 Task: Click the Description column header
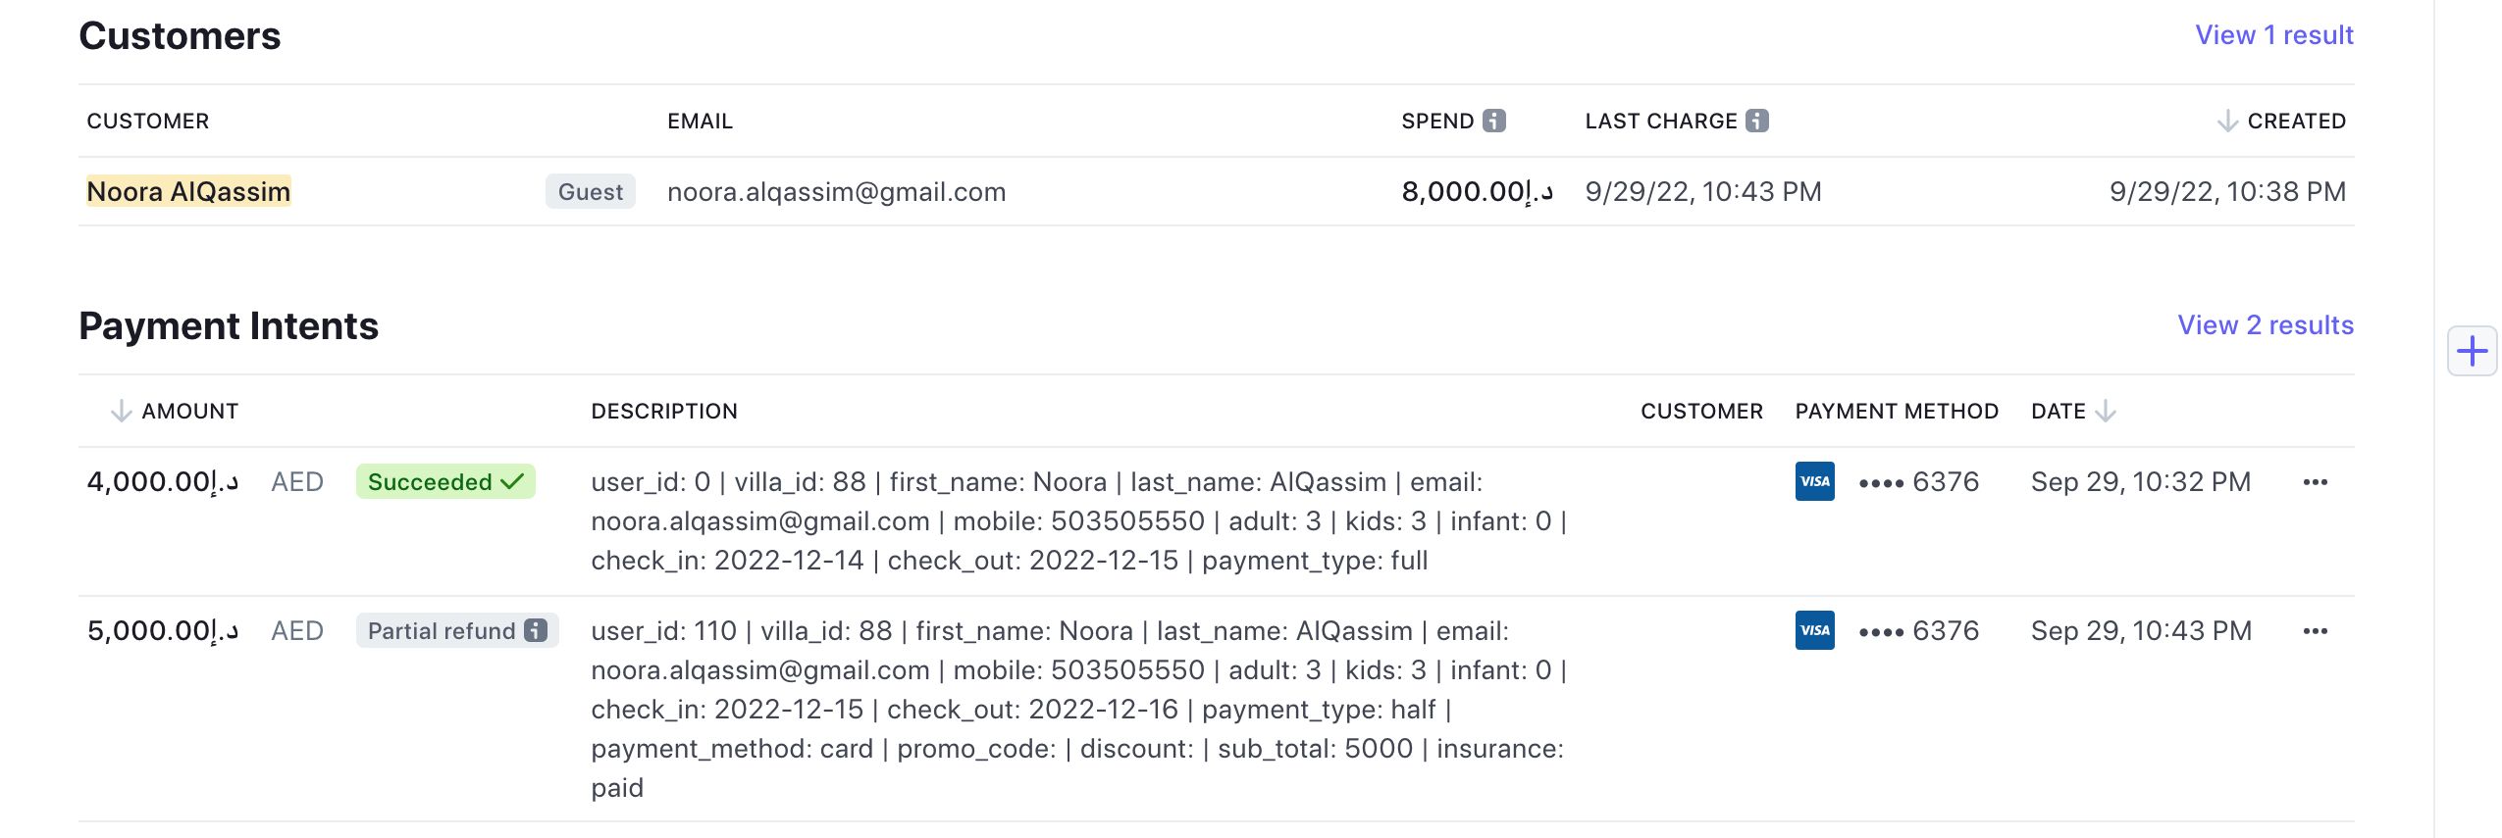663,411
